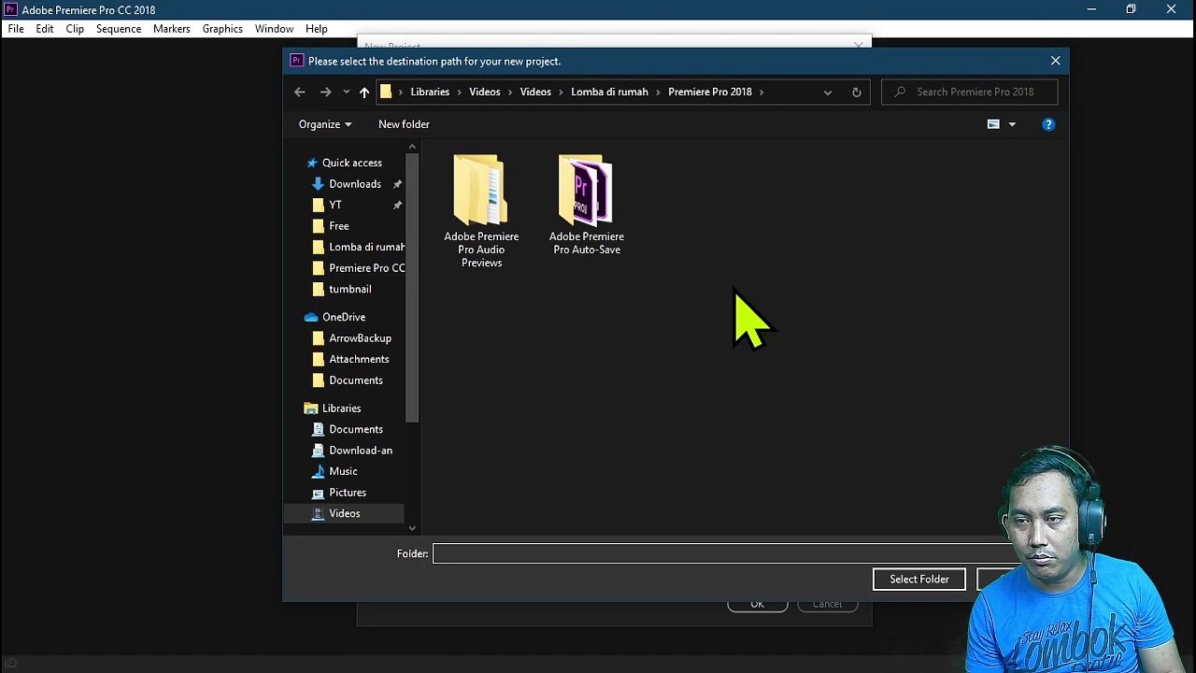Open the Sequence menu

(x=119, y=29)
